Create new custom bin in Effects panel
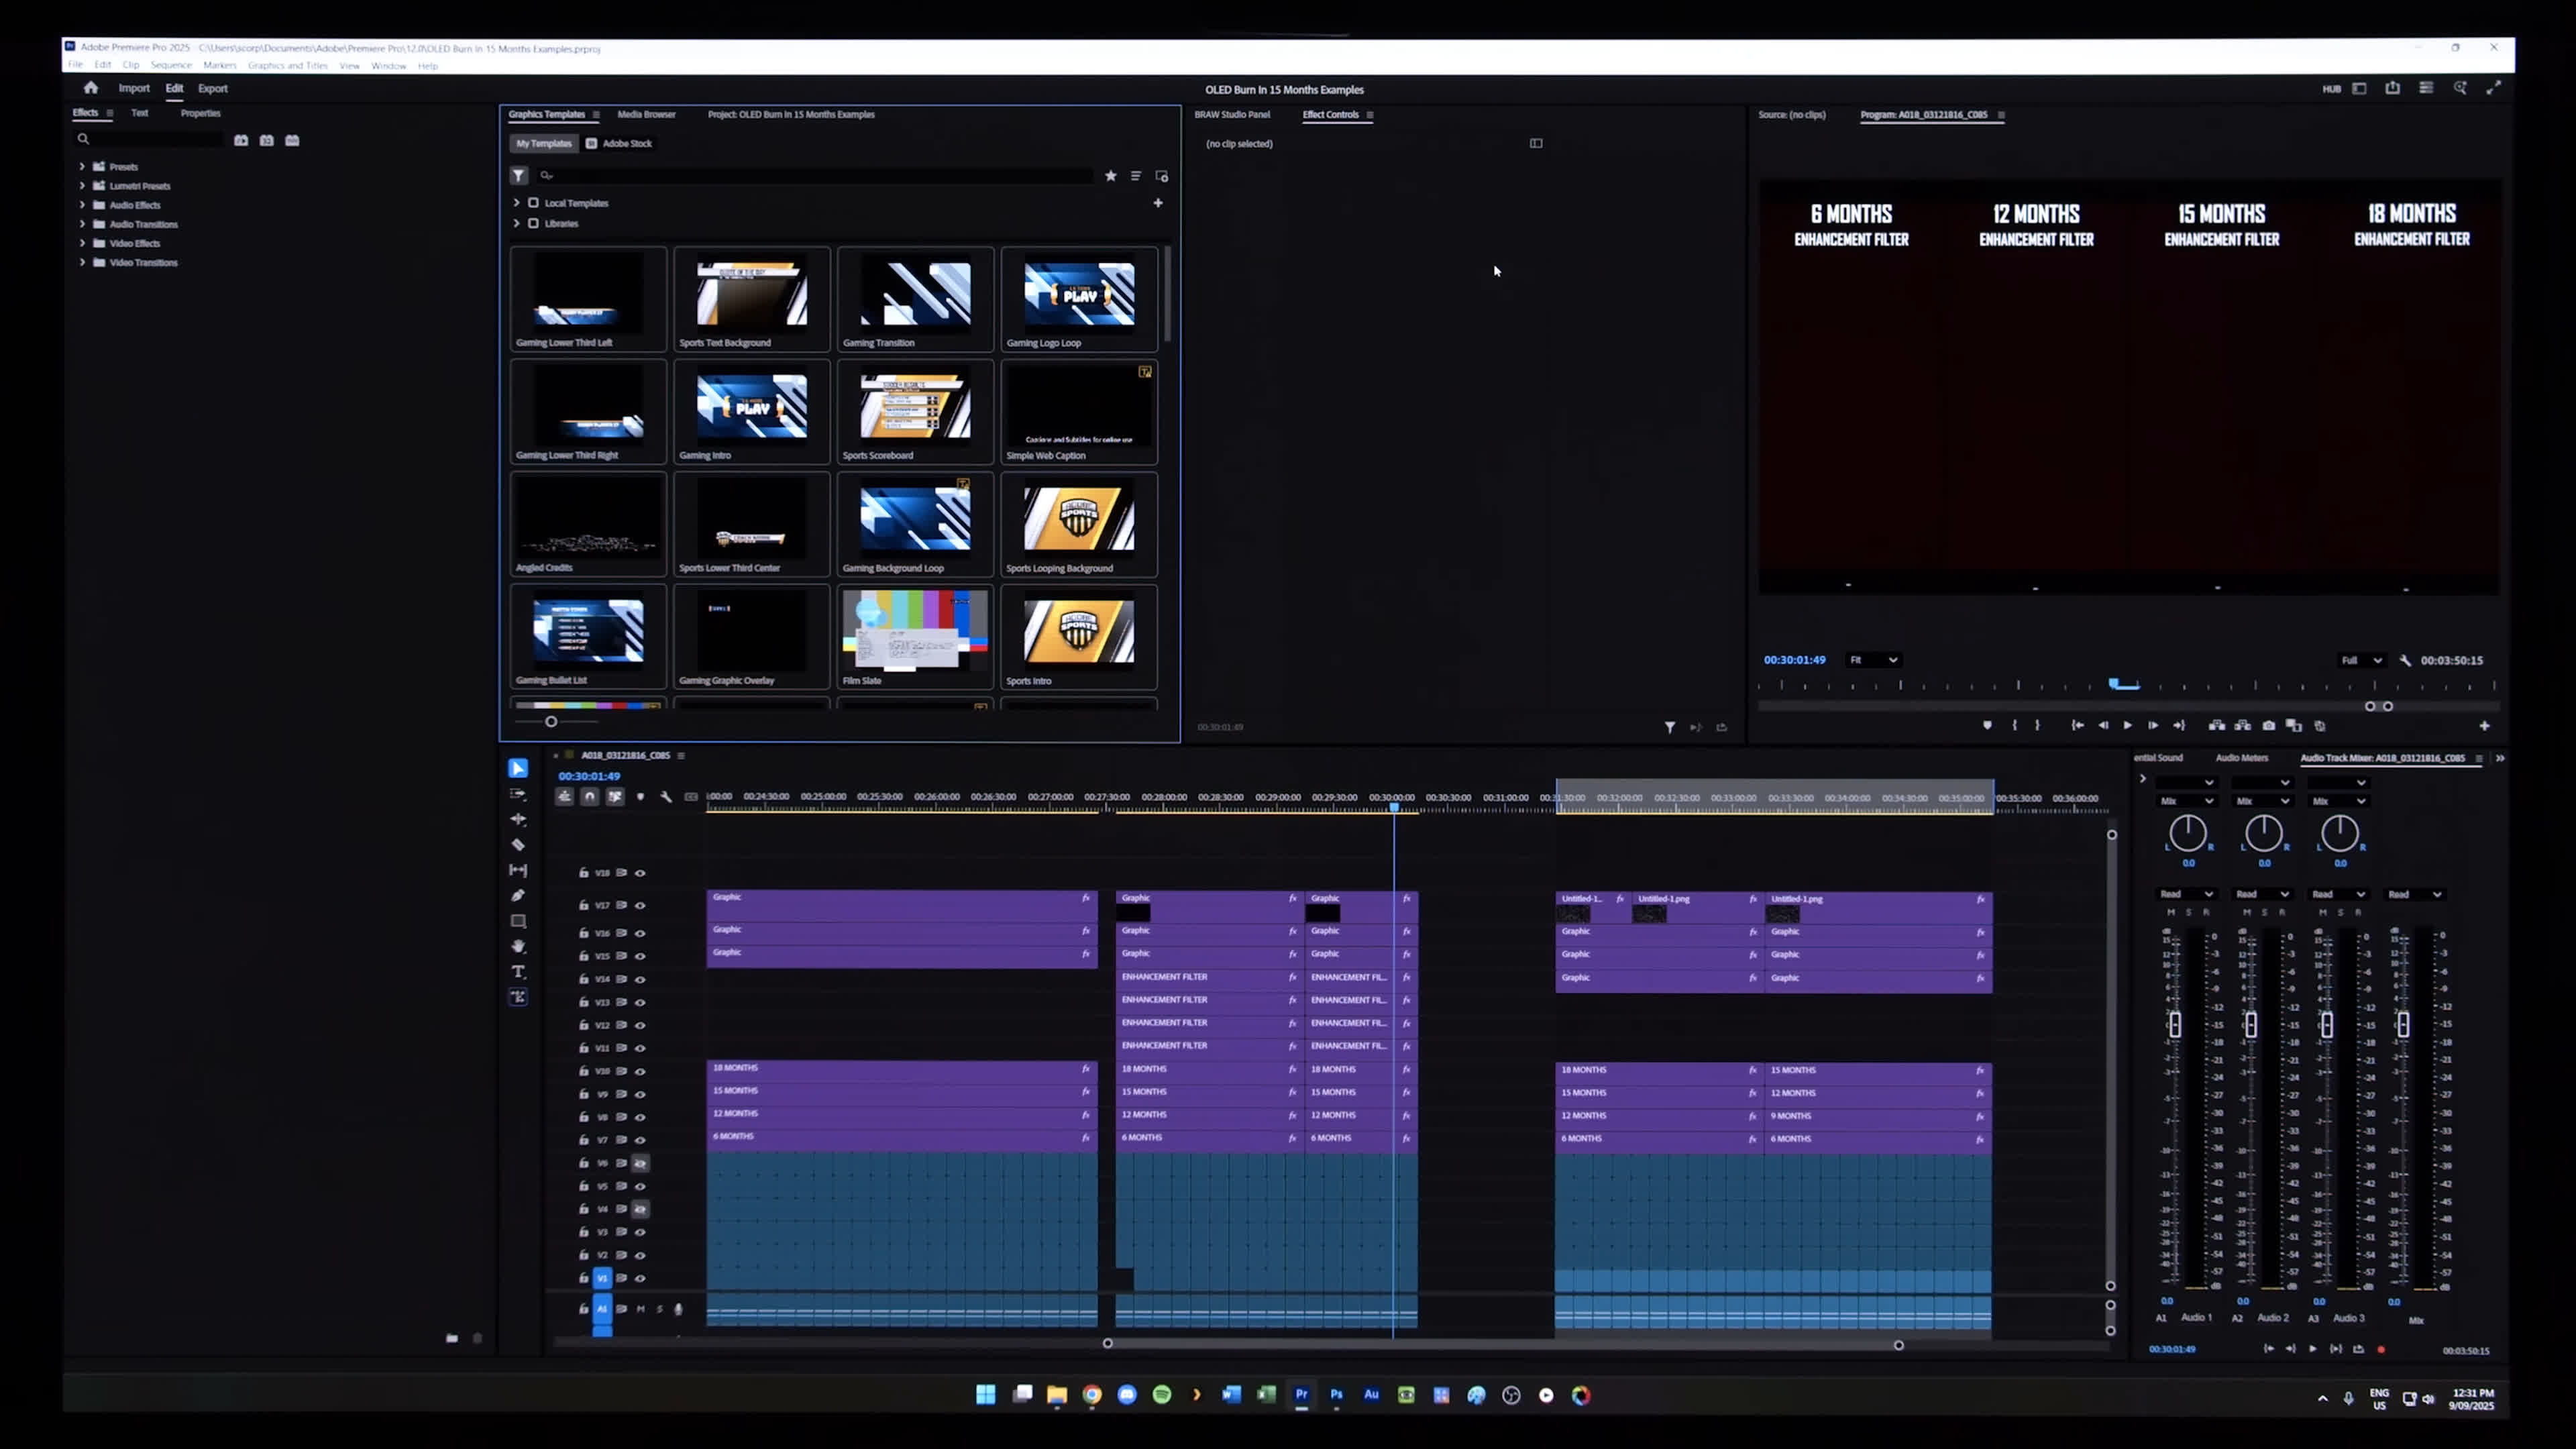Screen dimensions: 2576x1449 click(452, 1338)
